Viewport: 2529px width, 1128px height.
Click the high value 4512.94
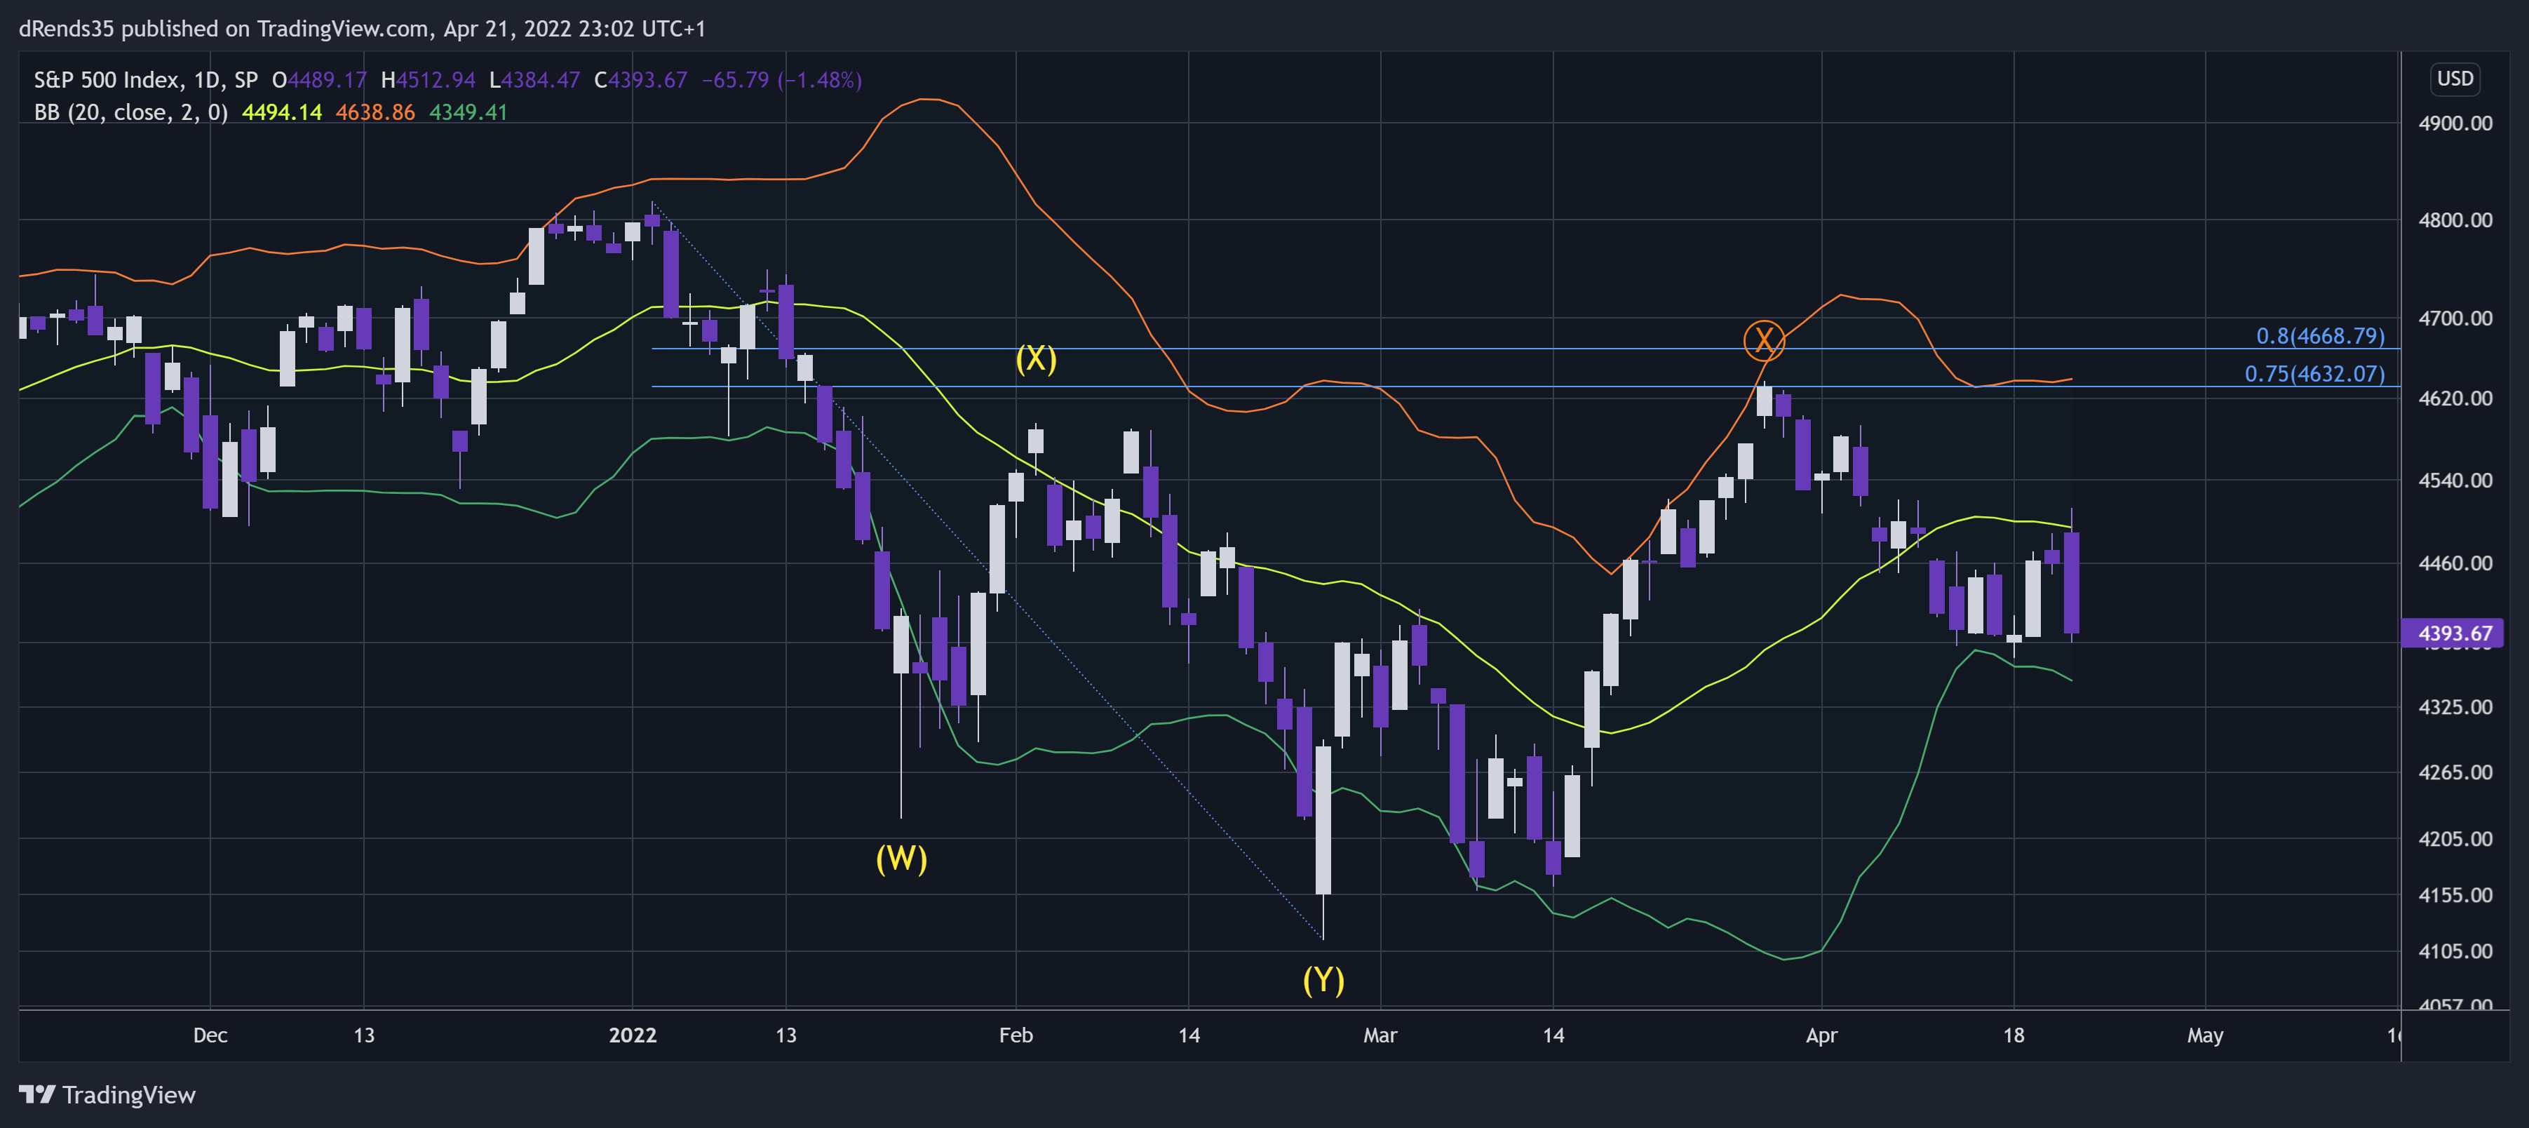(x=436, y=79)
